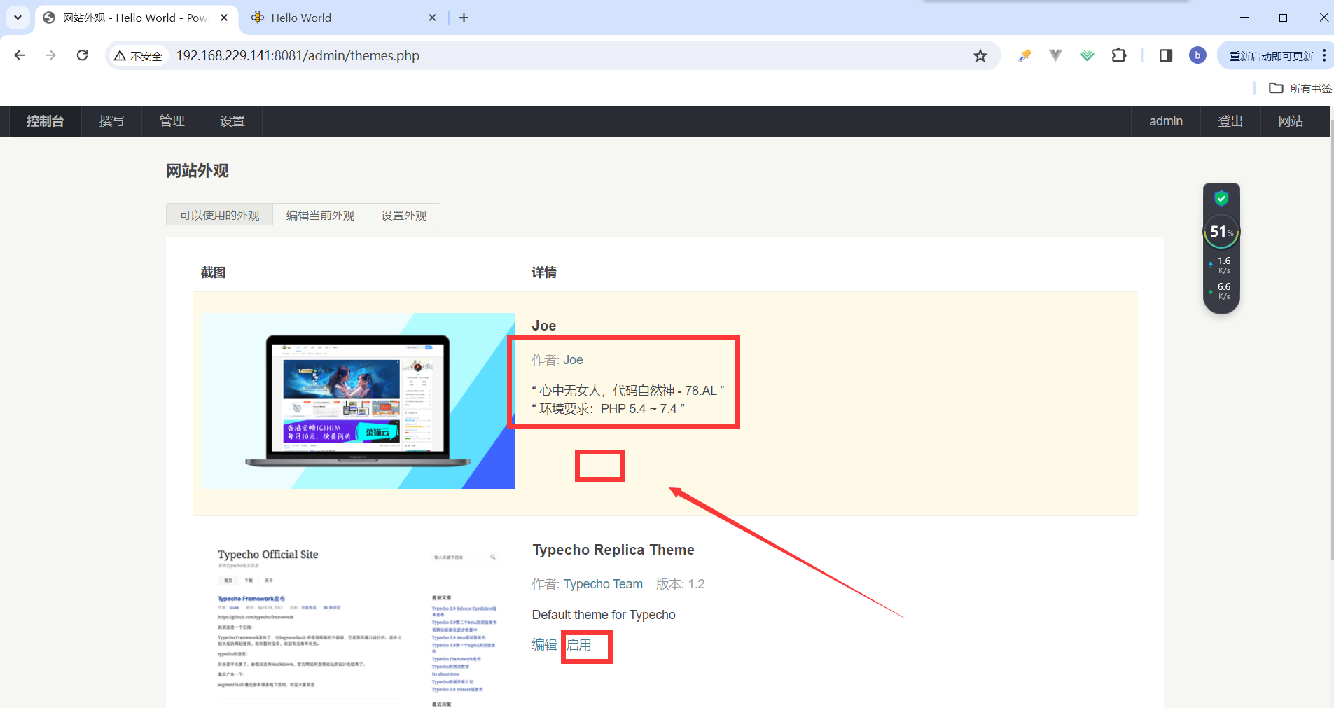Click 网站 to view site
Image resolution: width=1334 pixels, height=708 pixels.
tap(1291, 121)
